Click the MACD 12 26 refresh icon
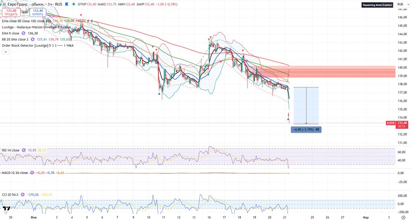The width and height of the screenshot is (411, 220). point(32,173)
